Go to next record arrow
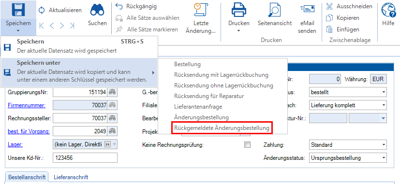The width and height of the screenshot is (400, 184). click(61, 26)
